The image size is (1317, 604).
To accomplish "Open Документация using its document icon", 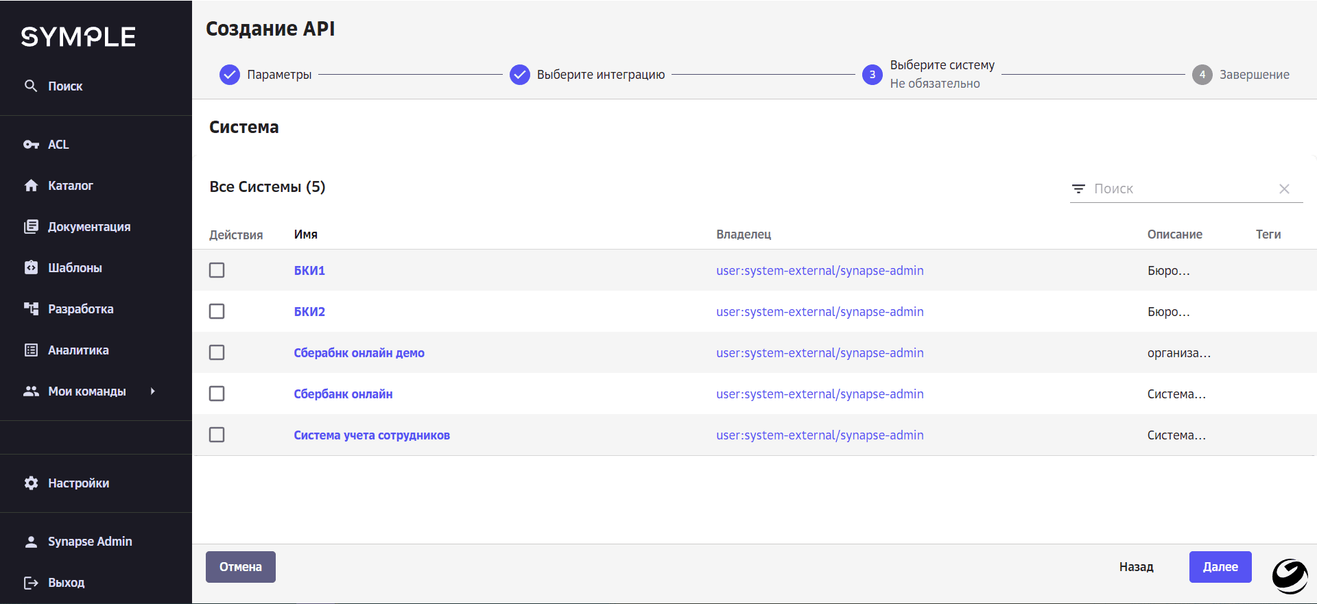I will click(31, 227).
